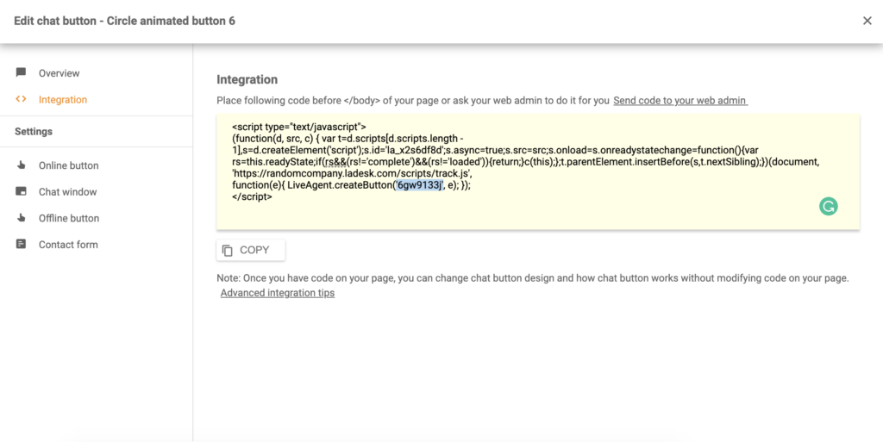Follow the Advanced integration tips link
883x442 pixels.
(277, 293)
